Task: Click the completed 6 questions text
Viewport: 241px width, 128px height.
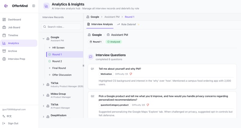Action: pos(109,59)
